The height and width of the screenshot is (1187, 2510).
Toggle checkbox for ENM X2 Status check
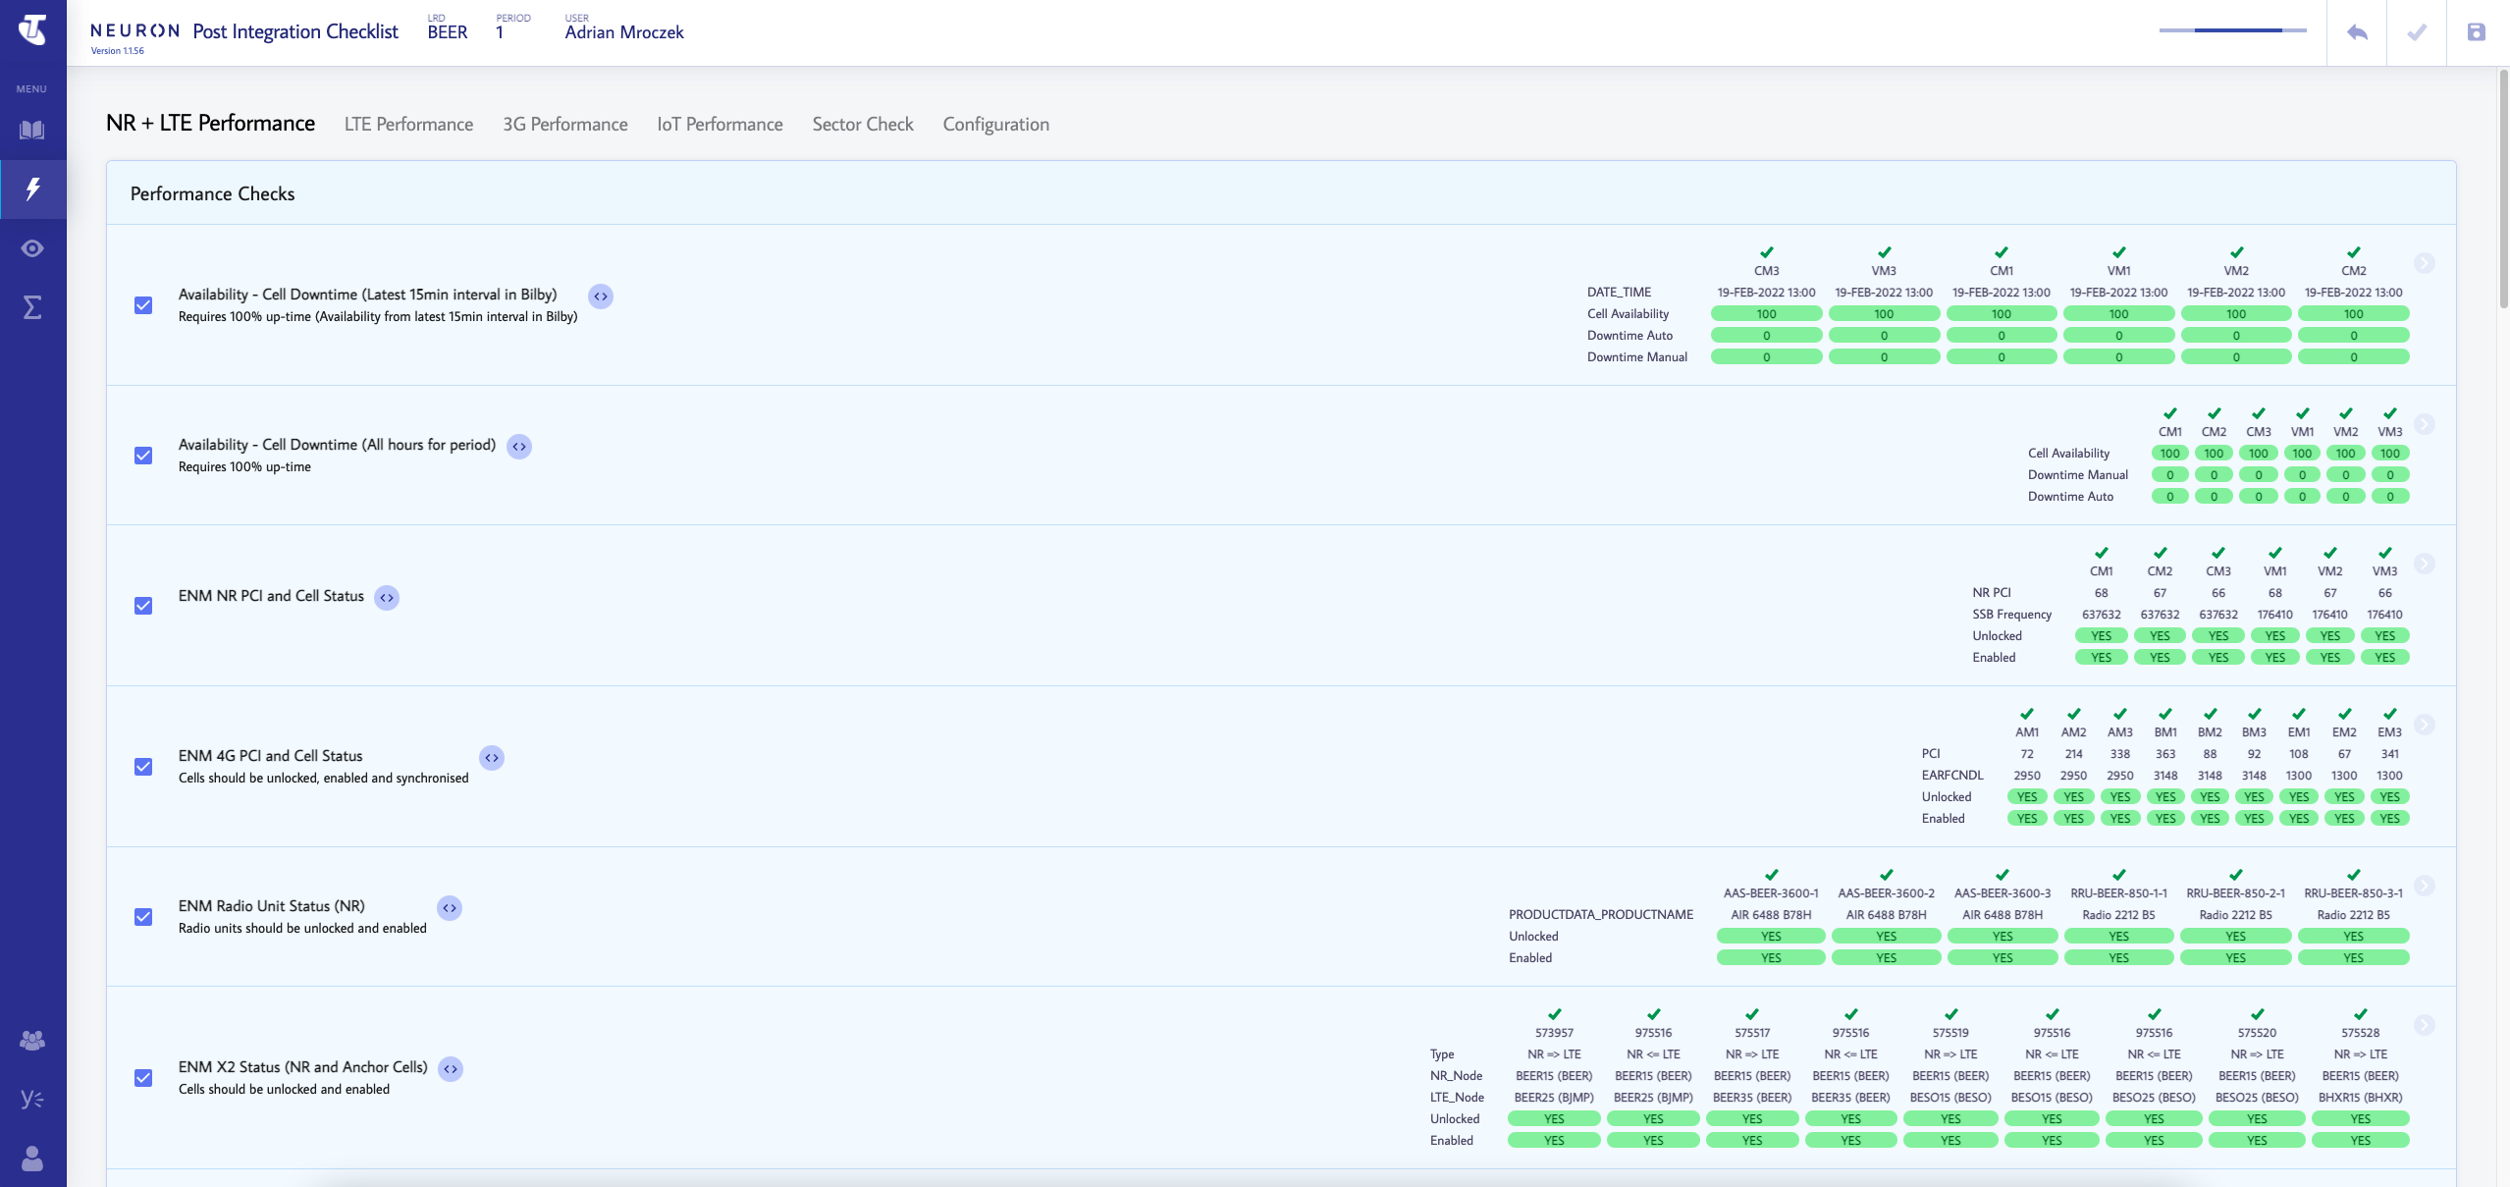[143, 1078]
